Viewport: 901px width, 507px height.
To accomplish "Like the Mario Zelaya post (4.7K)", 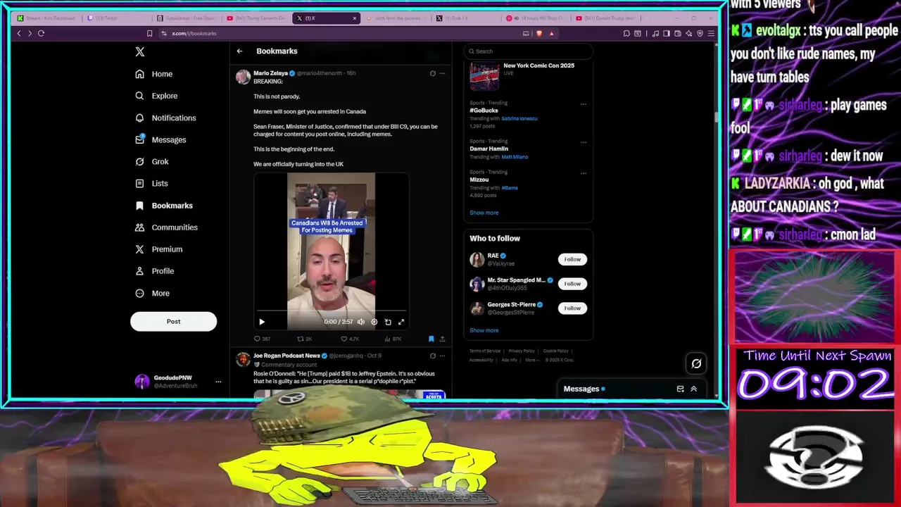I will [350, 339].
